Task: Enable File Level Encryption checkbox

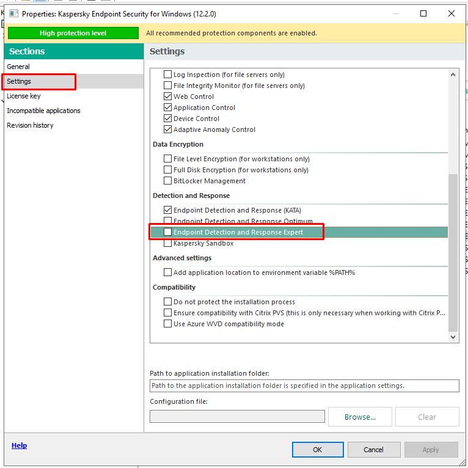Action: coord(167,159)
